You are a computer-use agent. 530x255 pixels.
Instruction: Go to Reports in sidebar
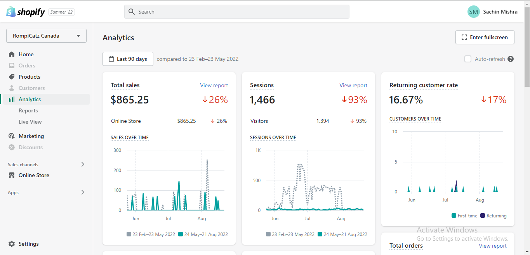pyautogui.click(x=28, y=110)
